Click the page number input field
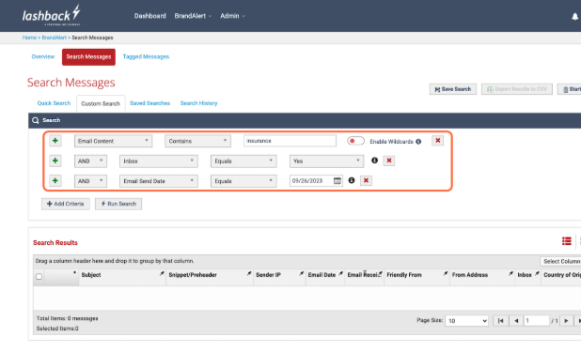581x352 pixels. click(x=536, y=320)
